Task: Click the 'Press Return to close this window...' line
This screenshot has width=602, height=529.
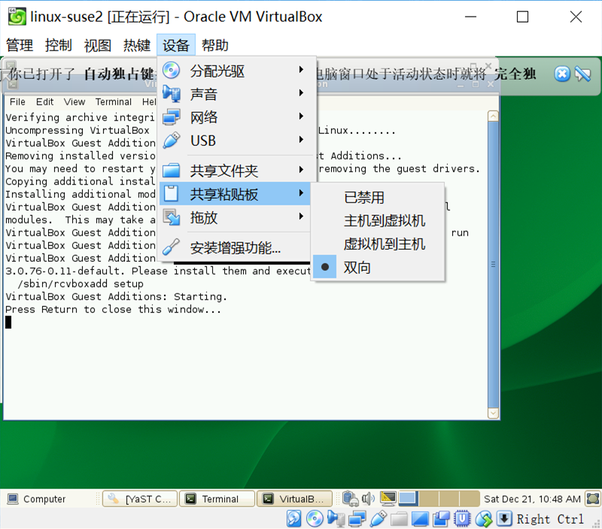Action: [x=114, y=309]
